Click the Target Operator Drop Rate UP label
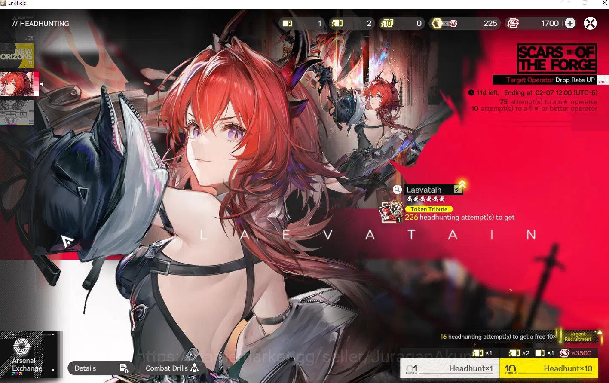This screenshot has height=383, width=609. tap(550, 80)
